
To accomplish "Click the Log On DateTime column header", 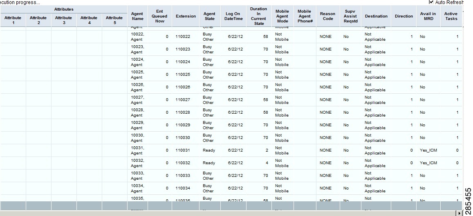I will point(233,16).
